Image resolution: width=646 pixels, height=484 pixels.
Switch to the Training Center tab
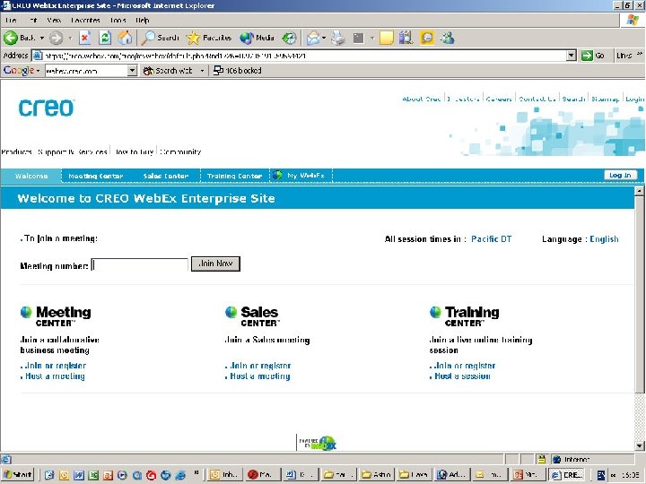click(x=234, y=176)
